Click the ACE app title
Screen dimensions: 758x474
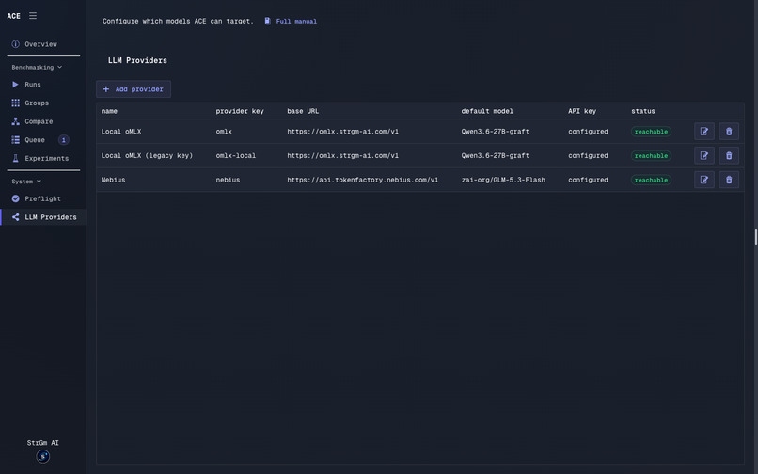click(13, 16)
